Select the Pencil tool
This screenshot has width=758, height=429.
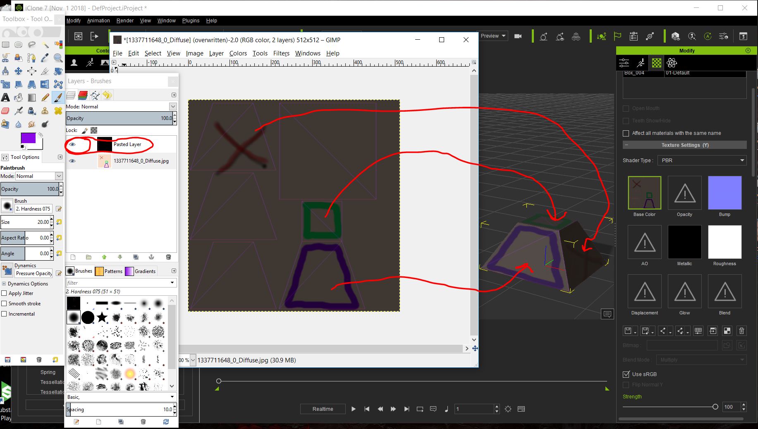pyautogui.click(x=45, y=98)
